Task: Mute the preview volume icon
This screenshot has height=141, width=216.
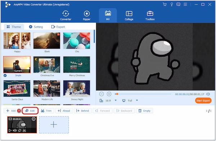Action: (208, 94)
